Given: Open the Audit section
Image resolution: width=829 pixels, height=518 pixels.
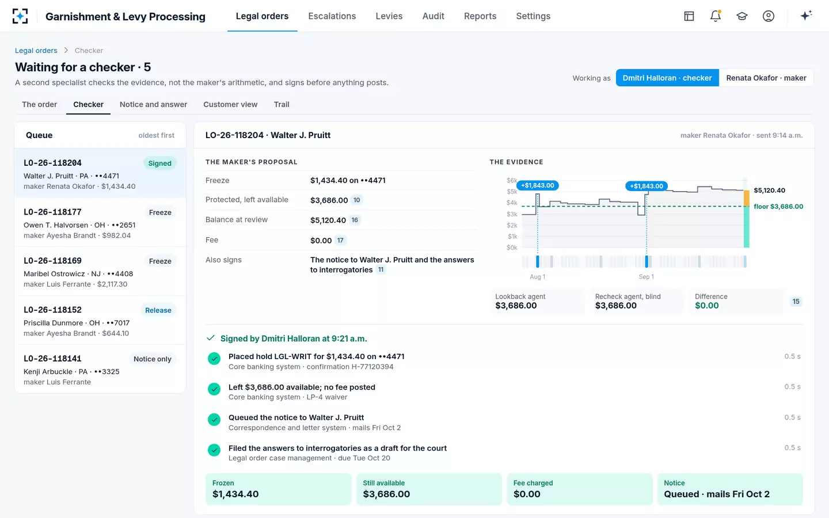Looking at the screenshot, I should pyautogui.click(x=433, y=16).
